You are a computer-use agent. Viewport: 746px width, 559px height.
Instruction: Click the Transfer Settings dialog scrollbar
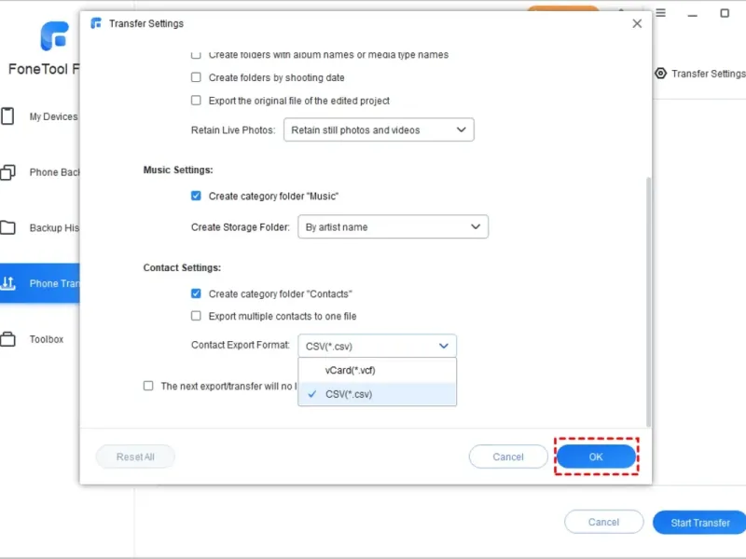(x=648, y=298)
